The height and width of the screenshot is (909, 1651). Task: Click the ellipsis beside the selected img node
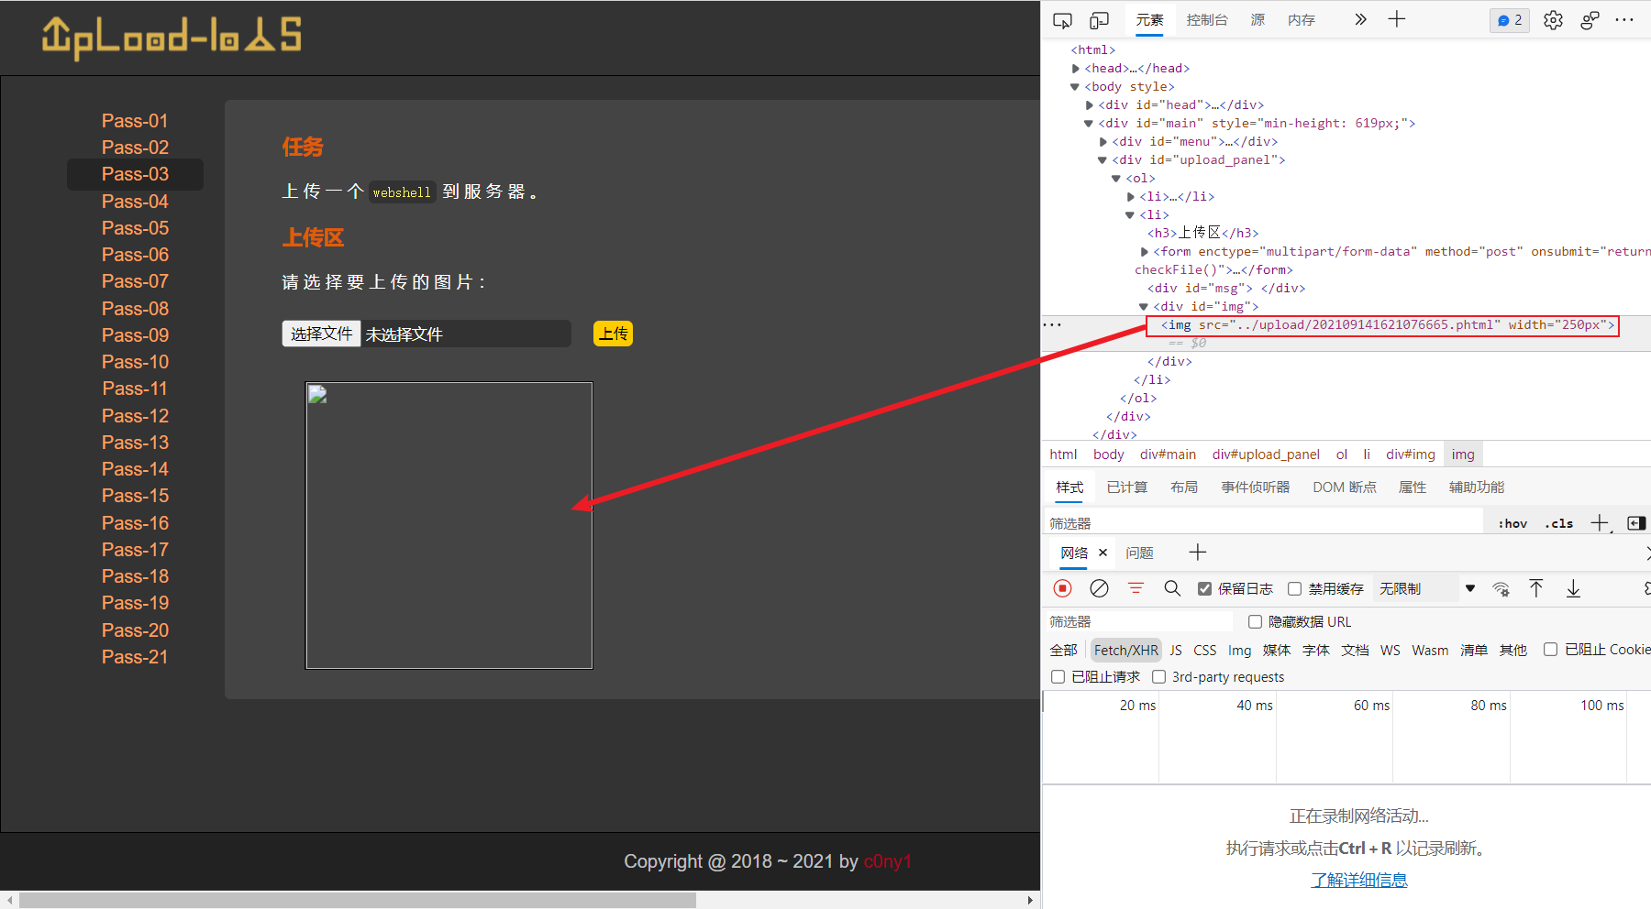(1052, 324)
